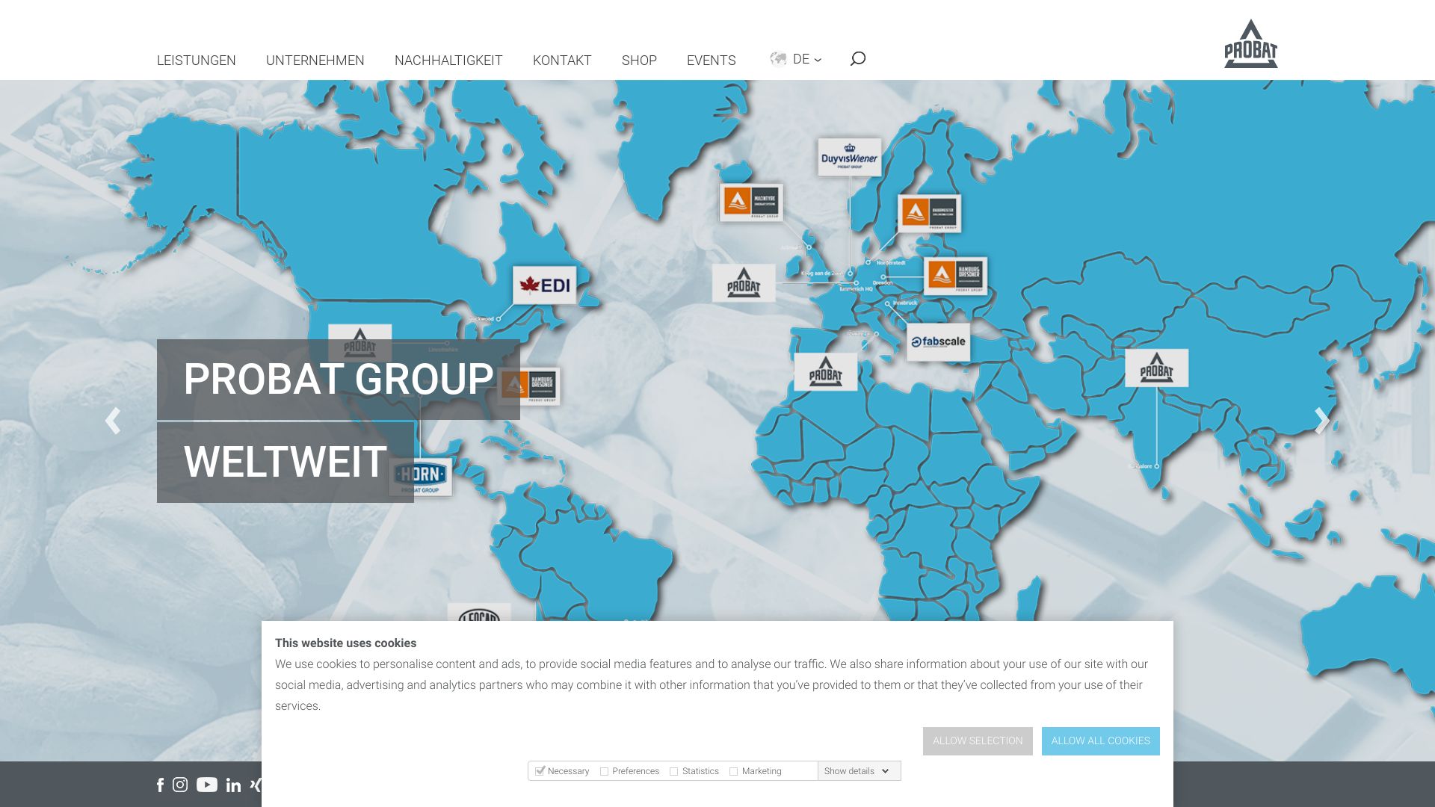Image resolution: width=1435 pixels, height=807 pixels.
Task: Click the globe language icon
Action: point(778,59)
